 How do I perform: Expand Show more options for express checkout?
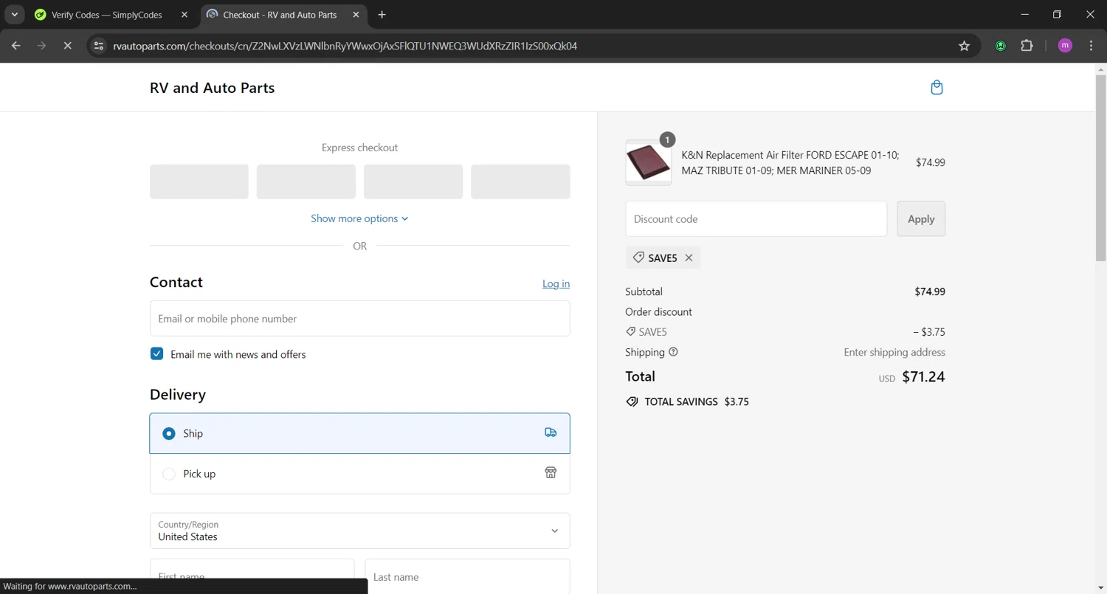[359, 218]
